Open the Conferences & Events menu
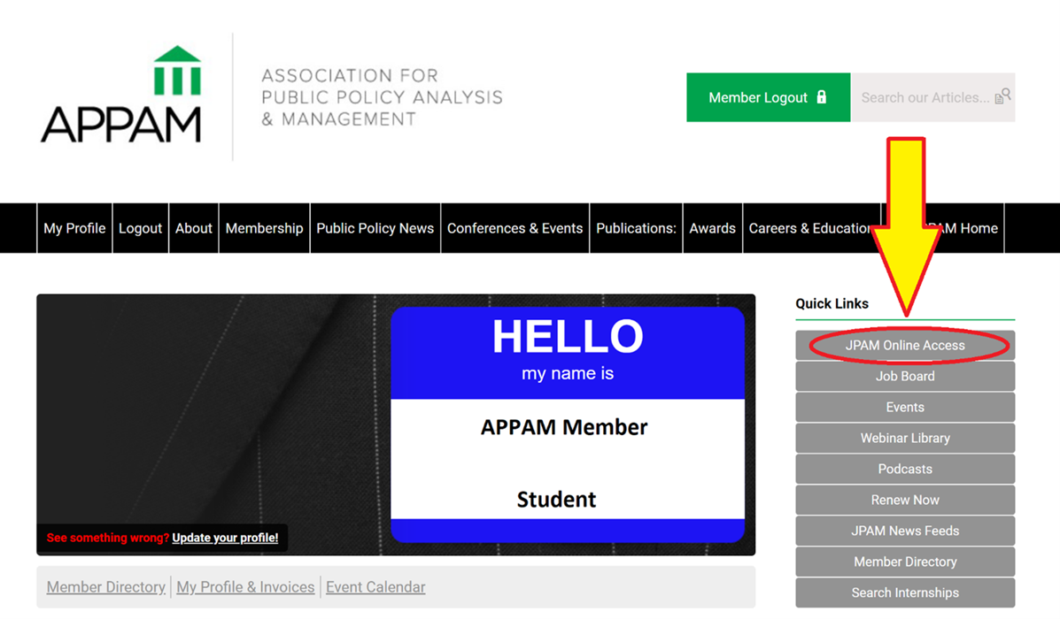Image resolution: width=1060 pixels, height=619 pixels. 515,228
